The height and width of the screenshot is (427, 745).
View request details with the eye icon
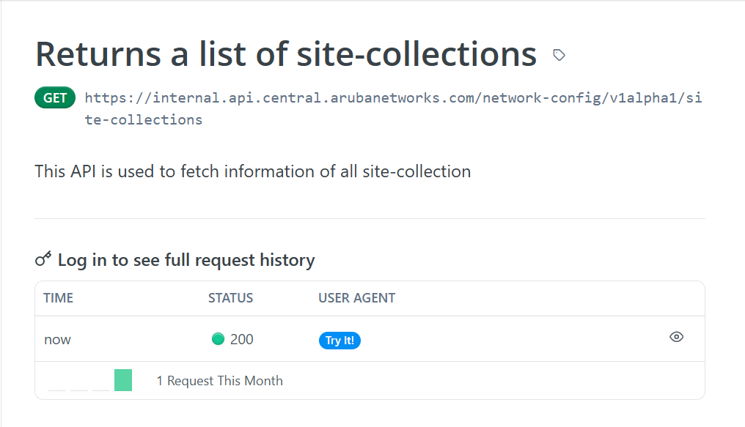coord(676,337)
